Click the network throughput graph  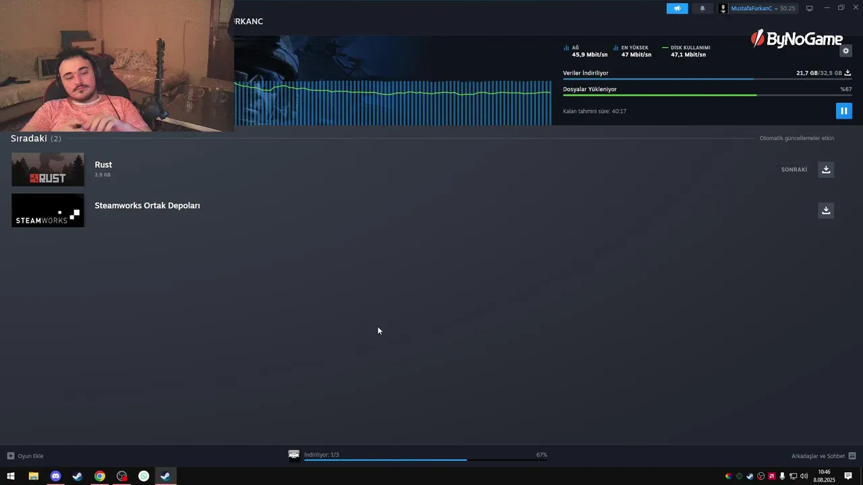(x=393, y=102)
